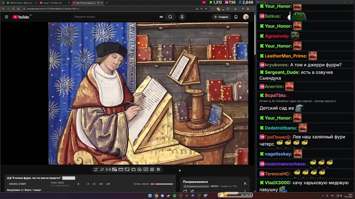The width and height of the screenshot is (355, 199).
Task: Open the GRPZDC channel link in playlist
Action: (215, 186)
